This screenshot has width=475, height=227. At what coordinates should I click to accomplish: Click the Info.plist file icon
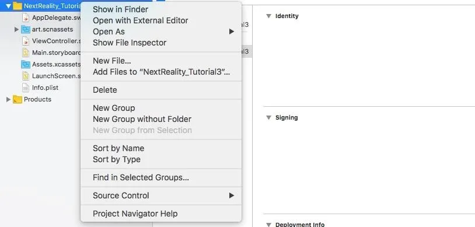pyautogui.click(x=26, y=88)
